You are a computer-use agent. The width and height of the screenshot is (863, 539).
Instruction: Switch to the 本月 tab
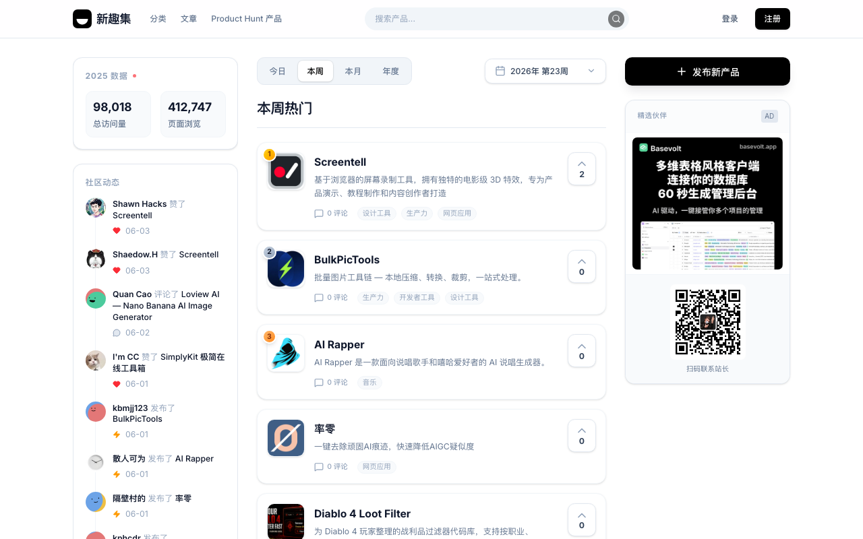pyautogui.click(x=353, y=71)
